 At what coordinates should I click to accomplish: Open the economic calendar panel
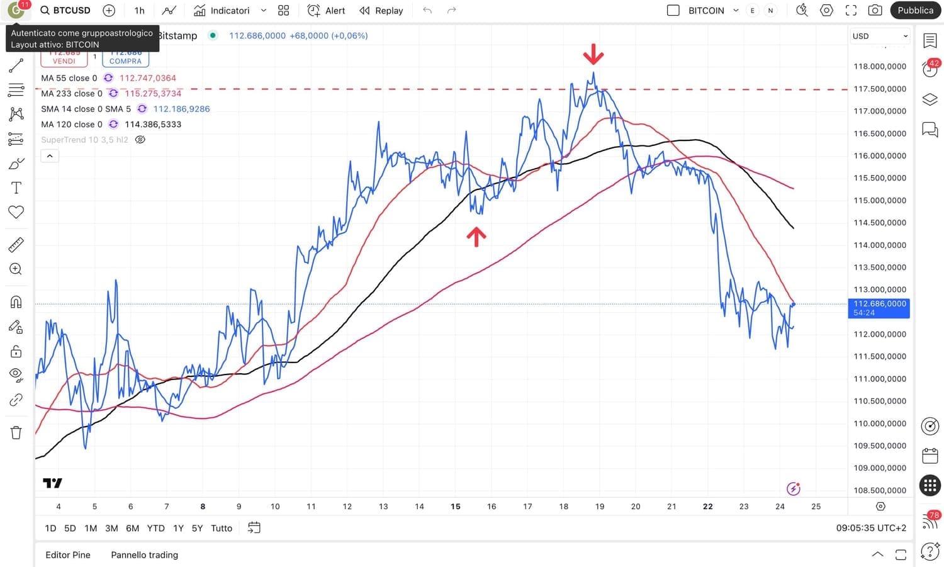[x=930, y=456]
